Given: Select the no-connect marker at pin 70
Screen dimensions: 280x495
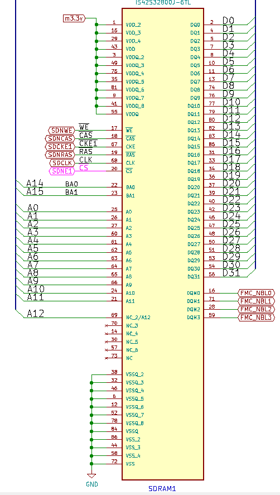Looking at the screenshot, I should coord(106,325).
